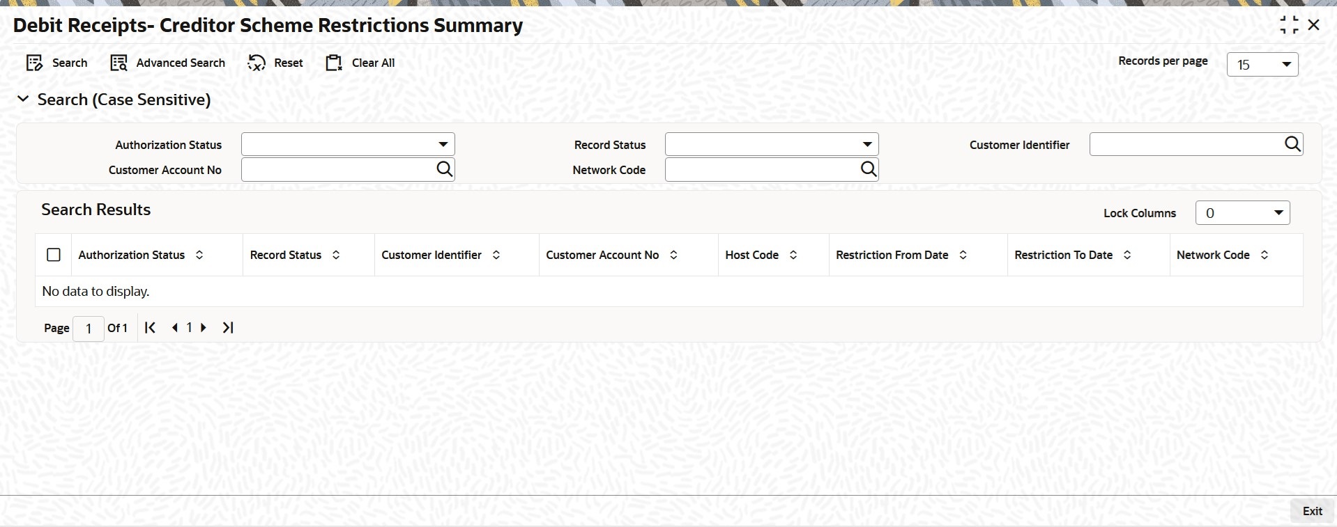Click Customer Identifier lookup magnifier icon
1337x527 pixels.
pyautogui.click(x=1292, y=144)
